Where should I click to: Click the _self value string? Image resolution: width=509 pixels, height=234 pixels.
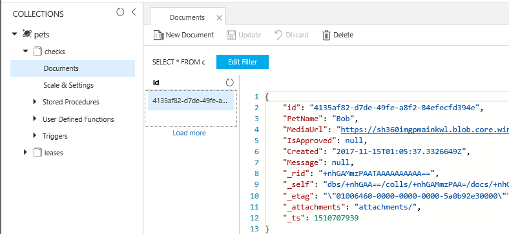coord(417,185)
